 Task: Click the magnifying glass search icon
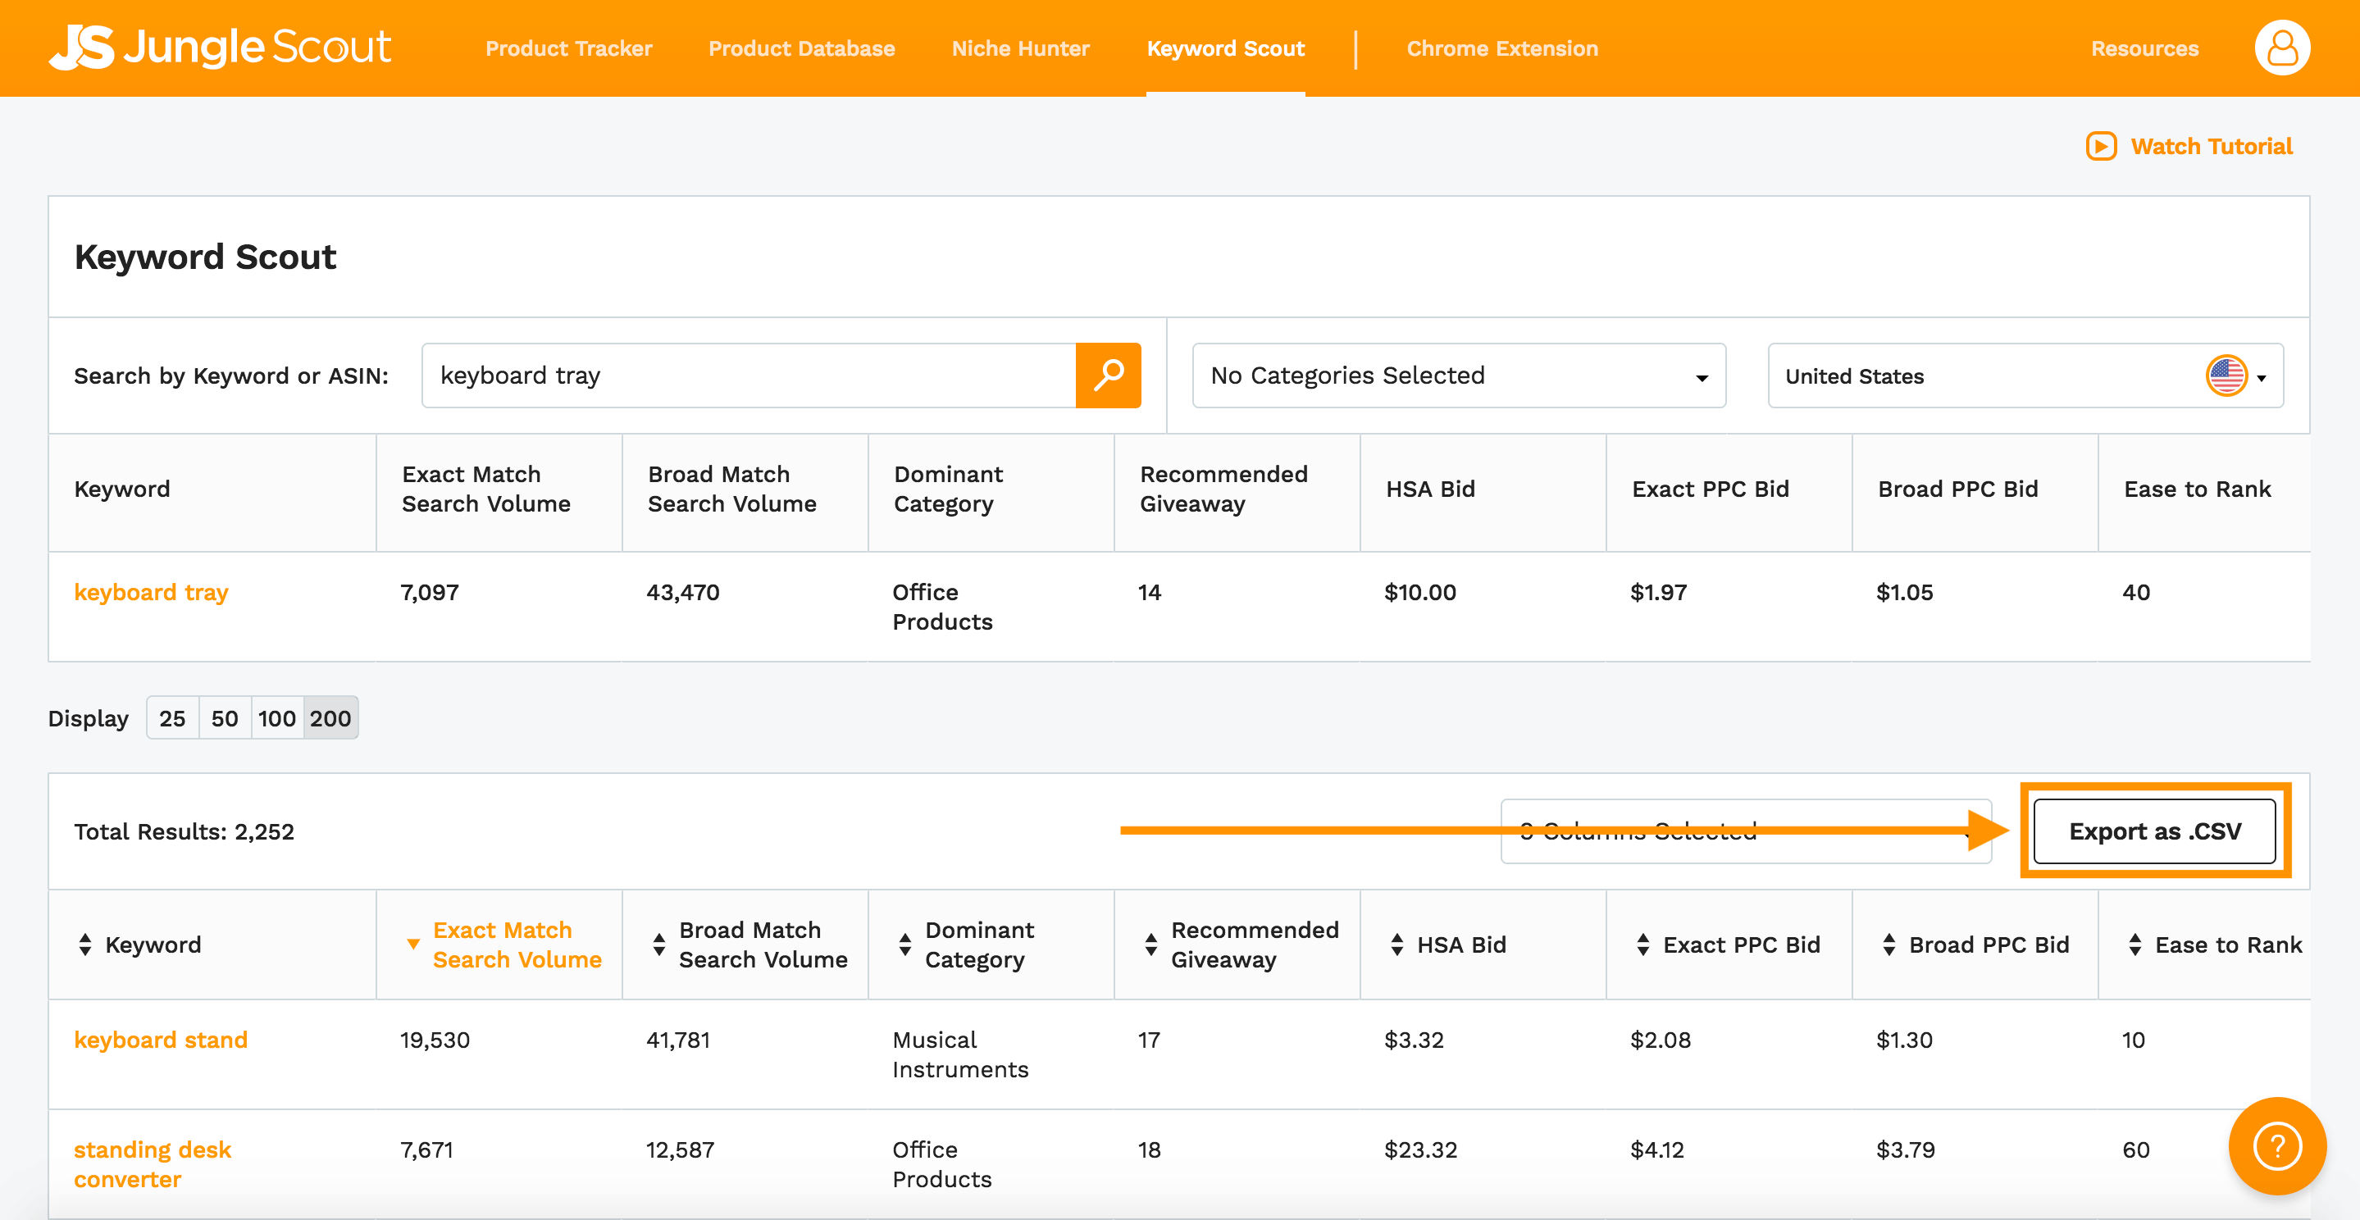(1108, 376)
